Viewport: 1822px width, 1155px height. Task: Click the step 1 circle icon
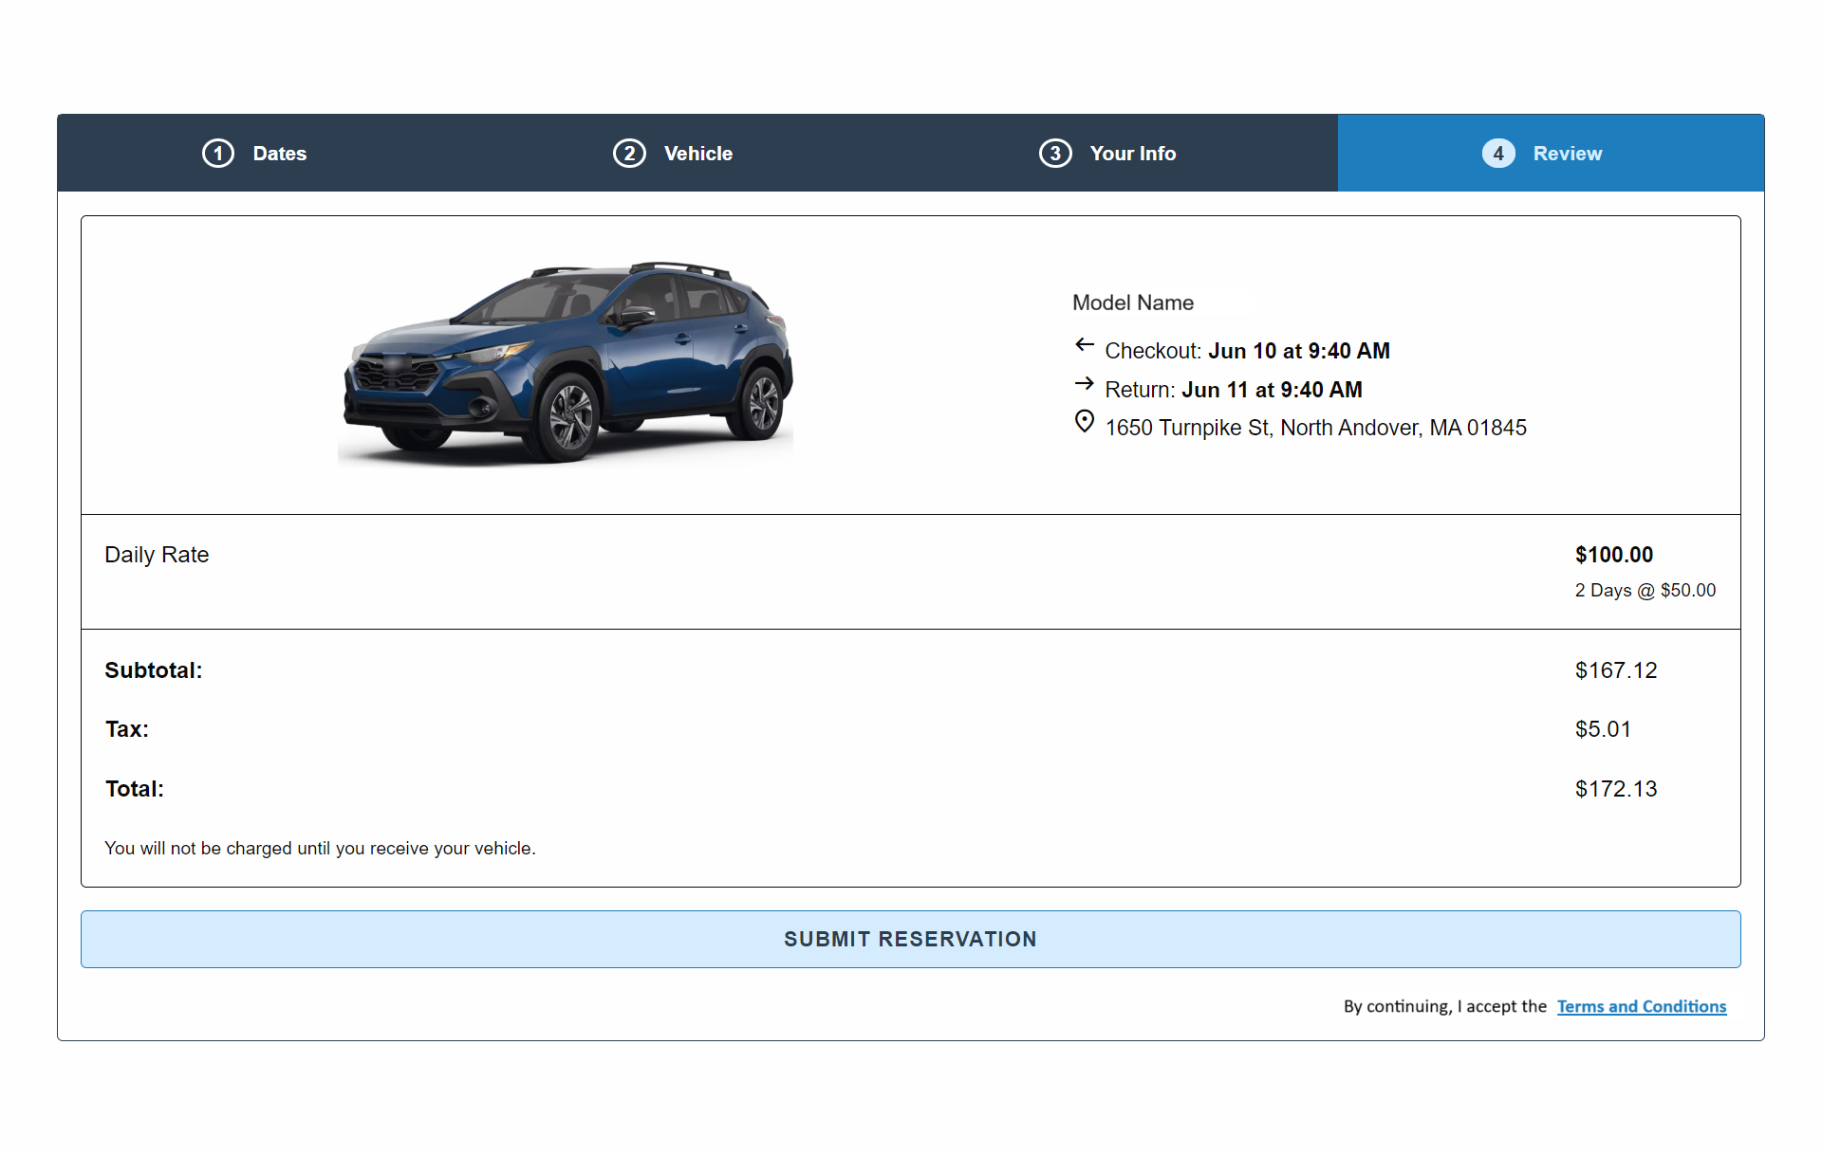click(x=218, y=154)
